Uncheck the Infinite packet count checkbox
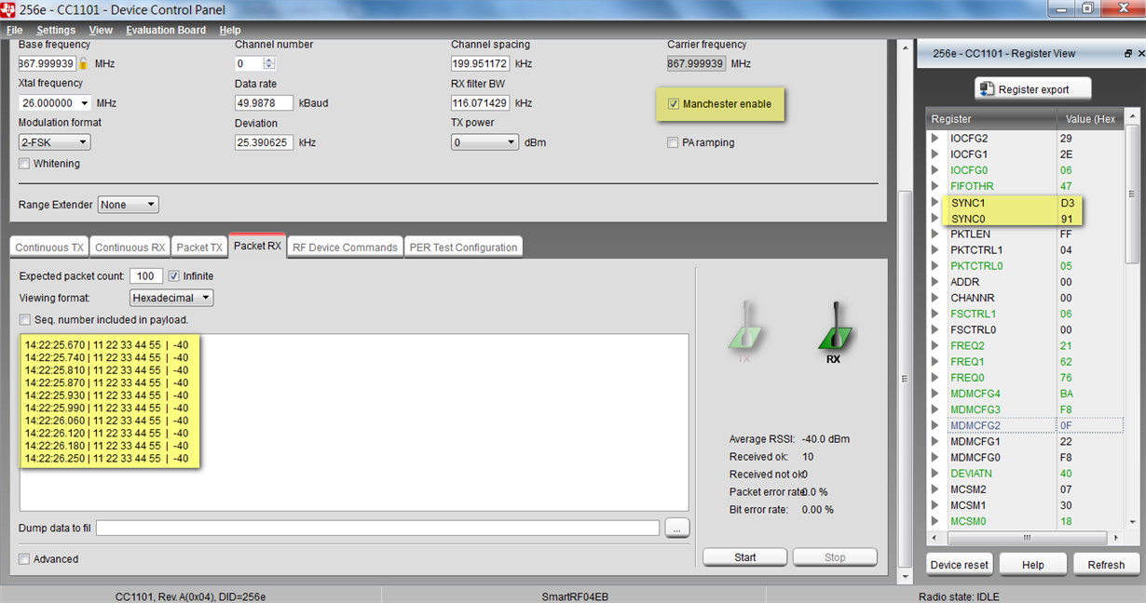Screen dimensions: 1146x603 173,276
